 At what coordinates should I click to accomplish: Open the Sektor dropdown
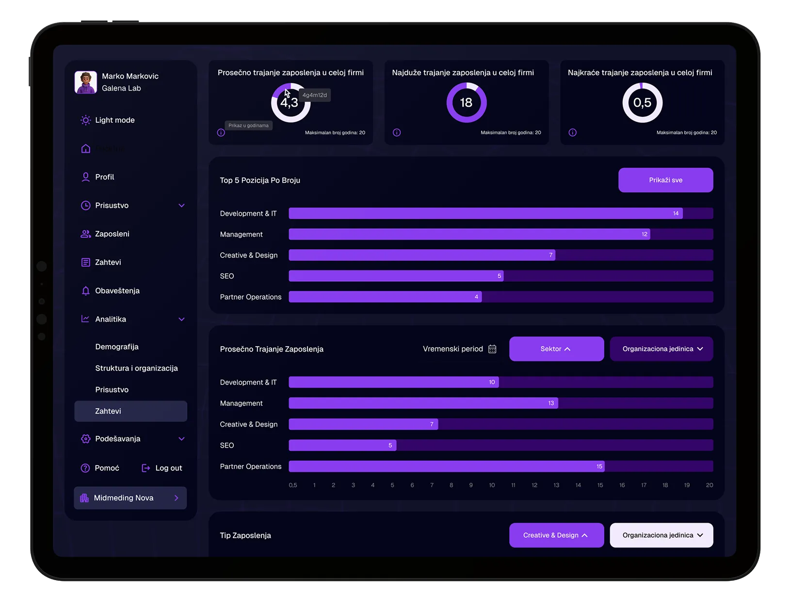click(x=556, y=349)
